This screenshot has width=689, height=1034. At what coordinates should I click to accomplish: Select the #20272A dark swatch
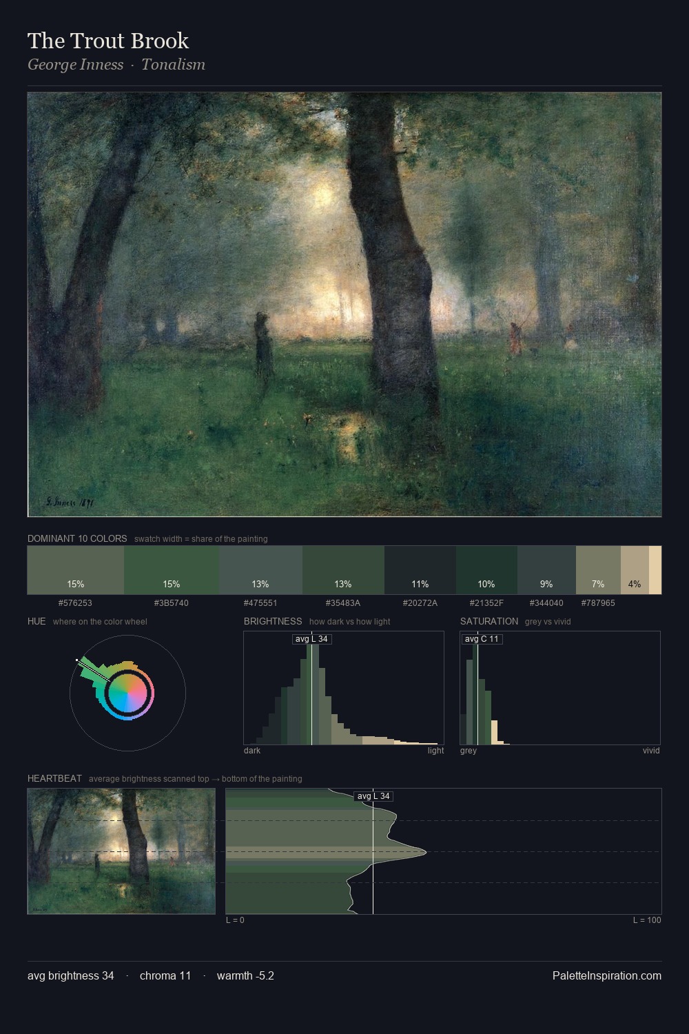point(420,570)
